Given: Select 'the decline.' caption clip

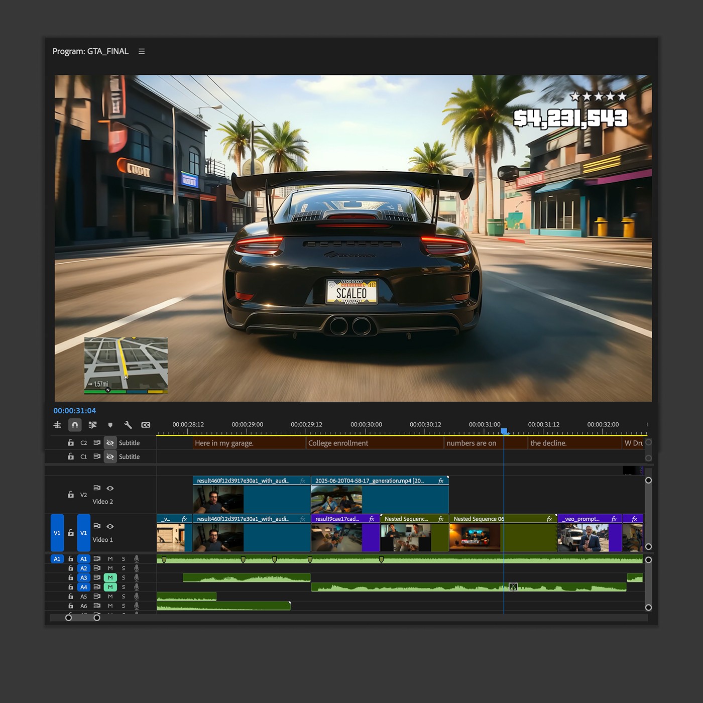Looking at the screenshot, I should pos(575,443).
